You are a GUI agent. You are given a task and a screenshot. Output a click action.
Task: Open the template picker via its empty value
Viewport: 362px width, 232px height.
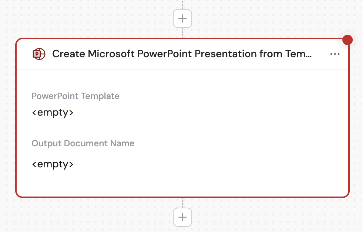(x=53, y=112)
